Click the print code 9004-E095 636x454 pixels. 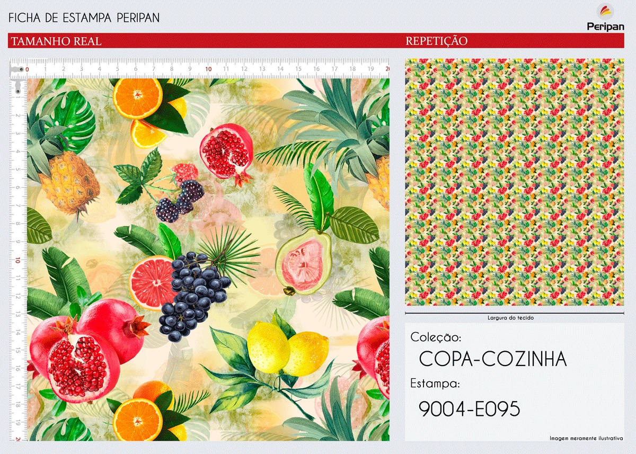click(x=470, y=408)
